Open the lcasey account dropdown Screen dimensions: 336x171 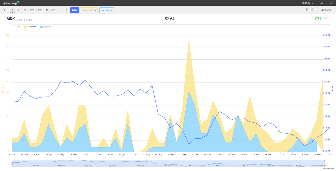(308, 3)
